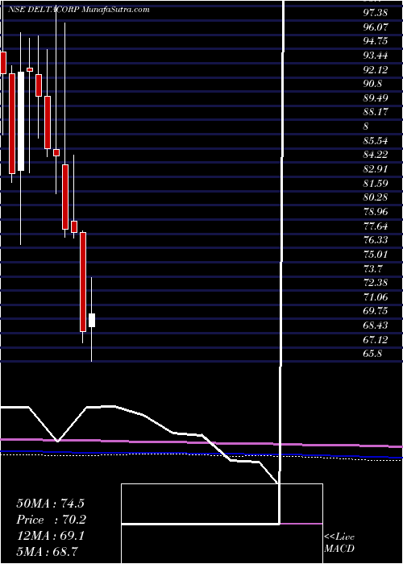Click the 85.54 price label
Viewport: 403px width, 564px height.
click(376, 141)
